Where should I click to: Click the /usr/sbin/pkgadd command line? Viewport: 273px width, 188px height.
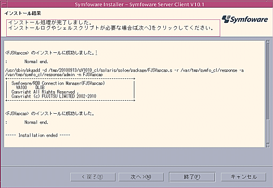coord(124,70)
